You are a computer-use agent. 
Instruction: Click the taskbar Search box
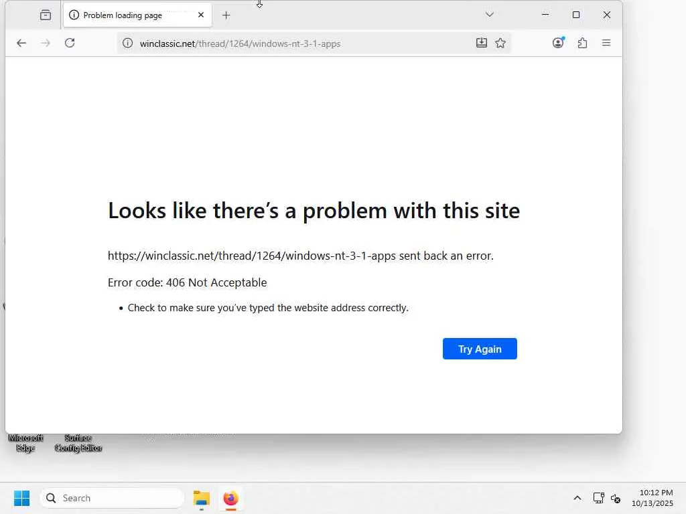tap(112, 498)
